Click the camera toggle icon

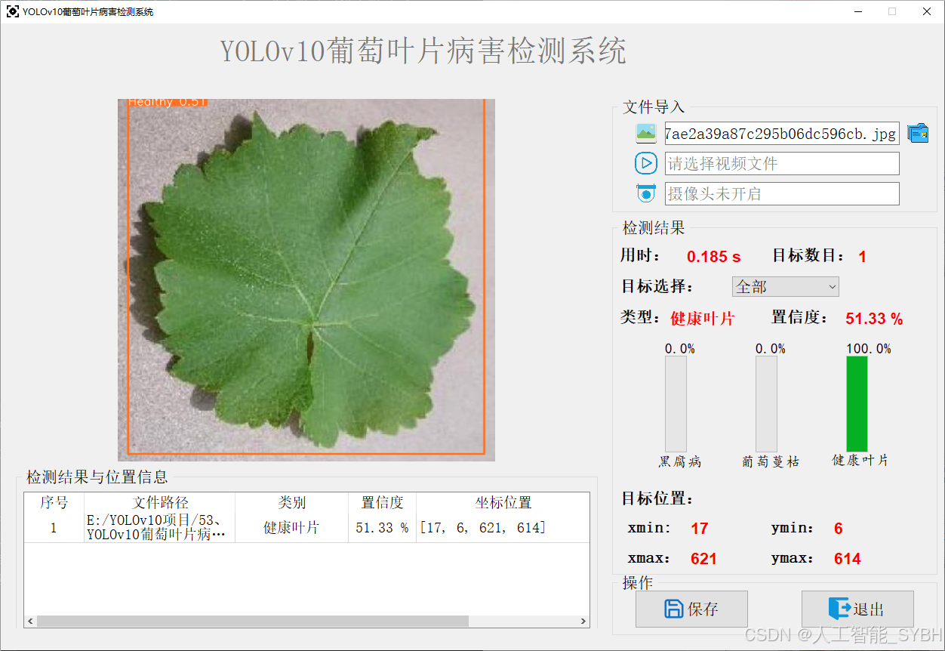(646, 193)
